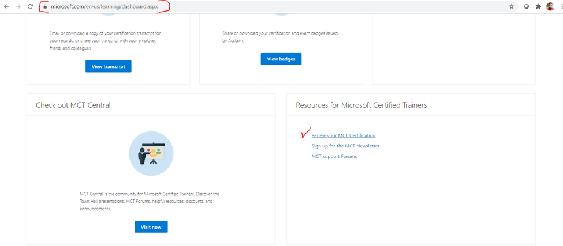Click the Visit now button
563x246 pixels.
point(151,226)
